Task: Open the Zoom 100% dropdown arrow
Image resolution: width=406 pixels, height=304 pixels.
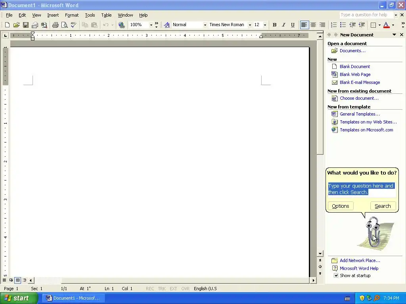Action: [x=151, y=25]
